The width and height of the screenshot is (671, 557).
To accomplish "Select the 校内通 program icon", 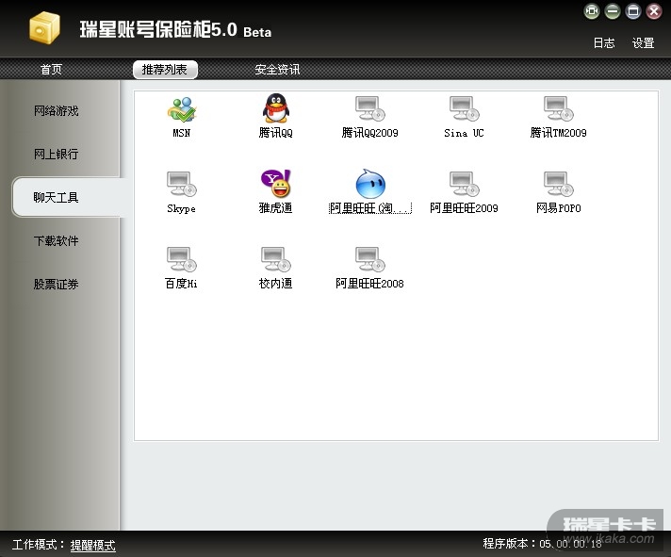I will pos(276,259).
